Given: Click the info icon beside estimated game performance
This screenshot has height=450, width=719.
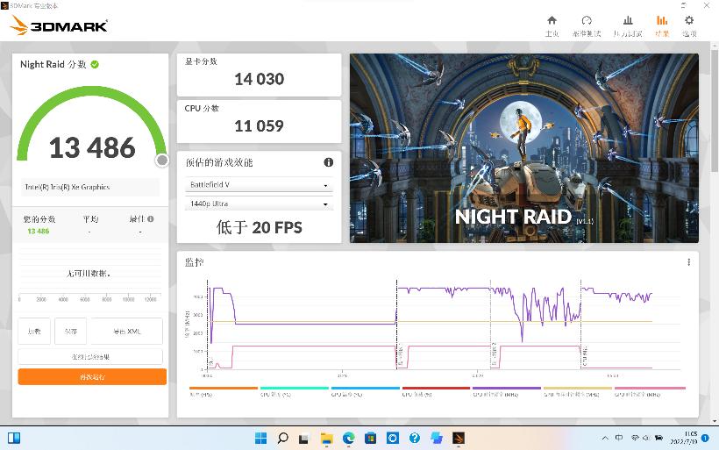Looking at the screenshot, I should pos(329,162).
